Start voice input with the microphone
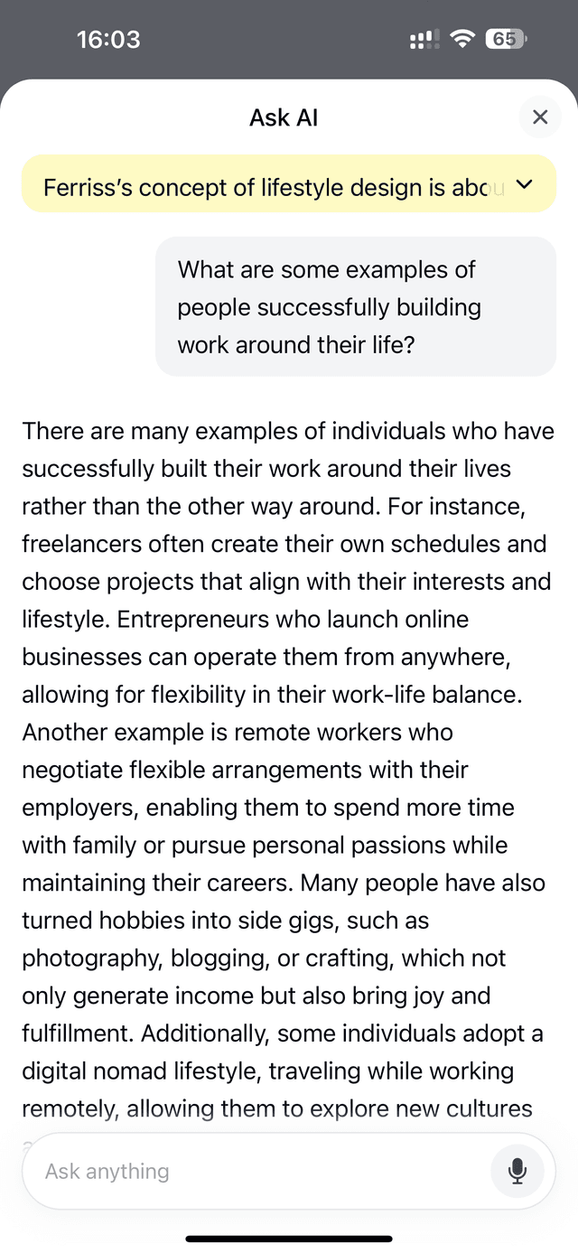Screen dimensions: 578x1253 tap(517, 1171)
